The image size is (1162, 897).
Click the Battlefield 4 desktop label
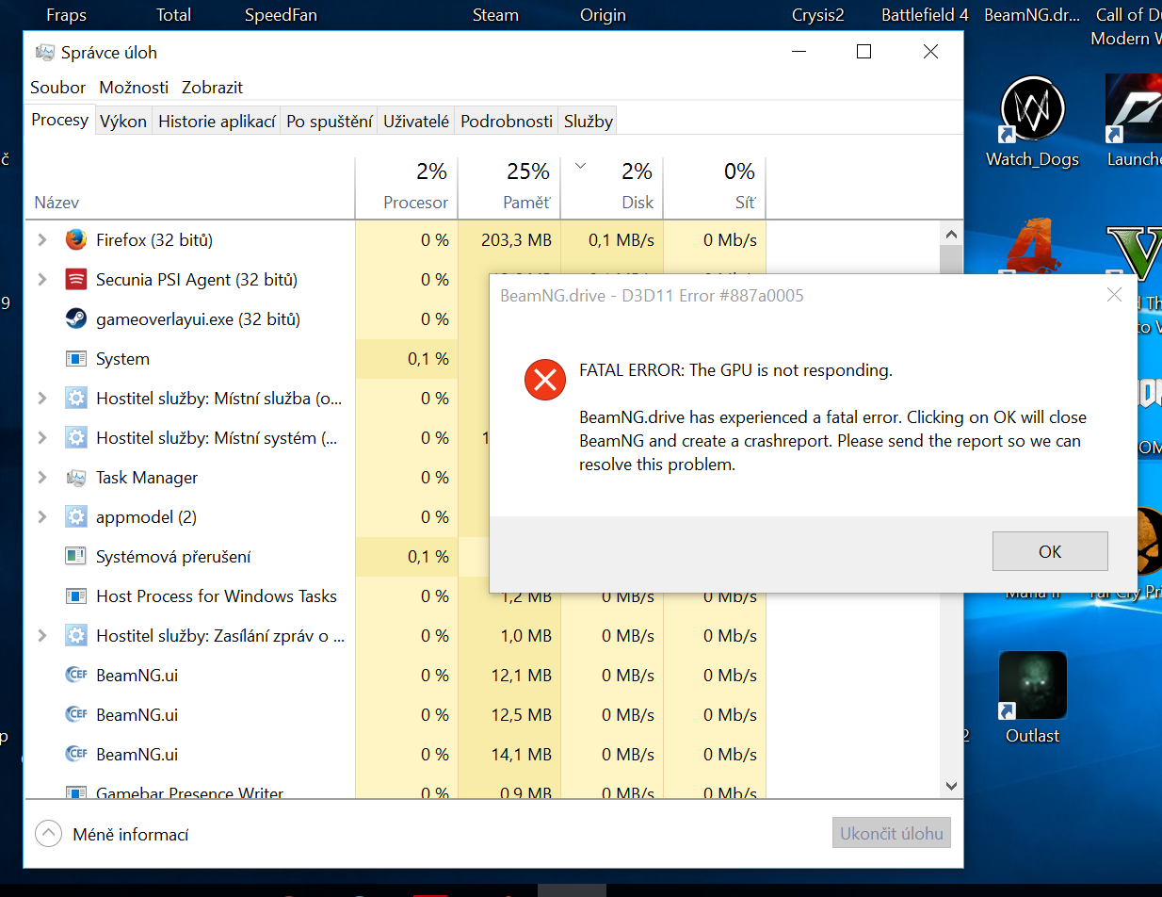pyautogui.click(x=925, y=15)
